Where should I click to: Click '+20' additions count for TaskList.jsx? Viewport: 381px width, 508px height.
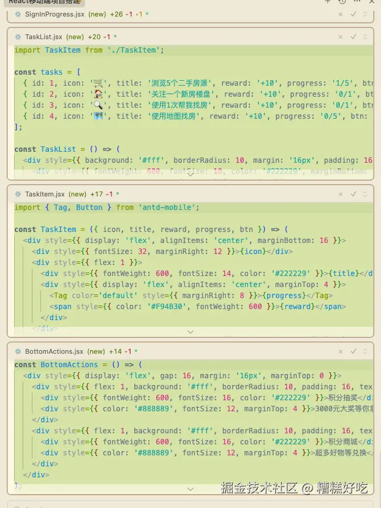94,37
